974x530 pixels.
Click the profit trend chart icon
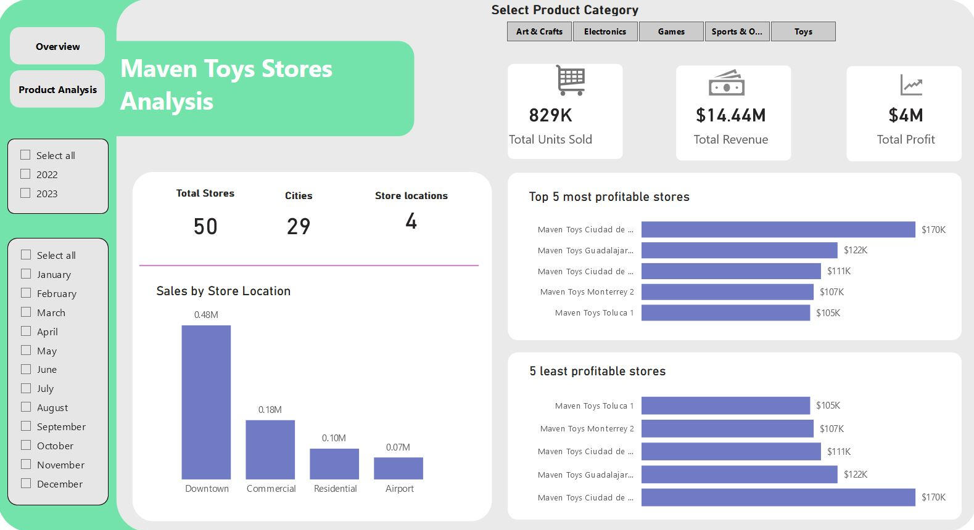[910, 85]
